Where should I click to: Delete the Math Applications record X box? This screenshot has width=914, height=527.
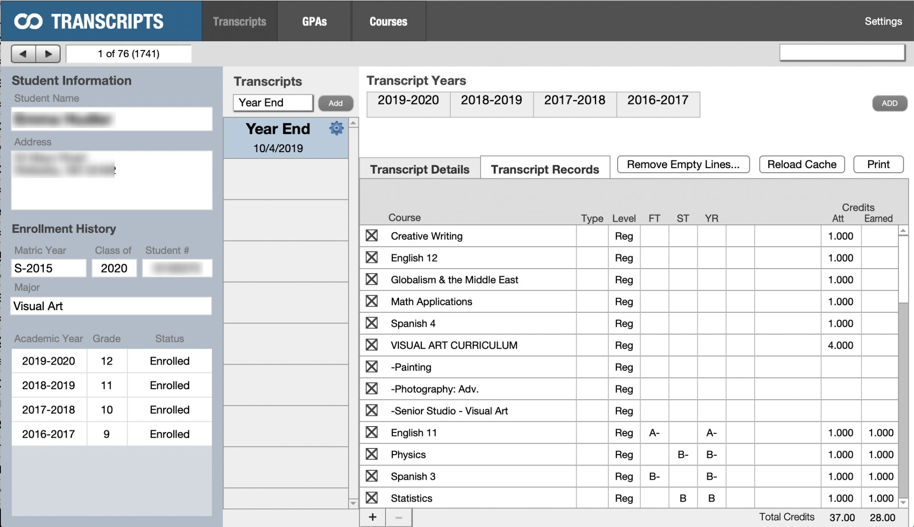pyautogui.click(x=372, y=301)
